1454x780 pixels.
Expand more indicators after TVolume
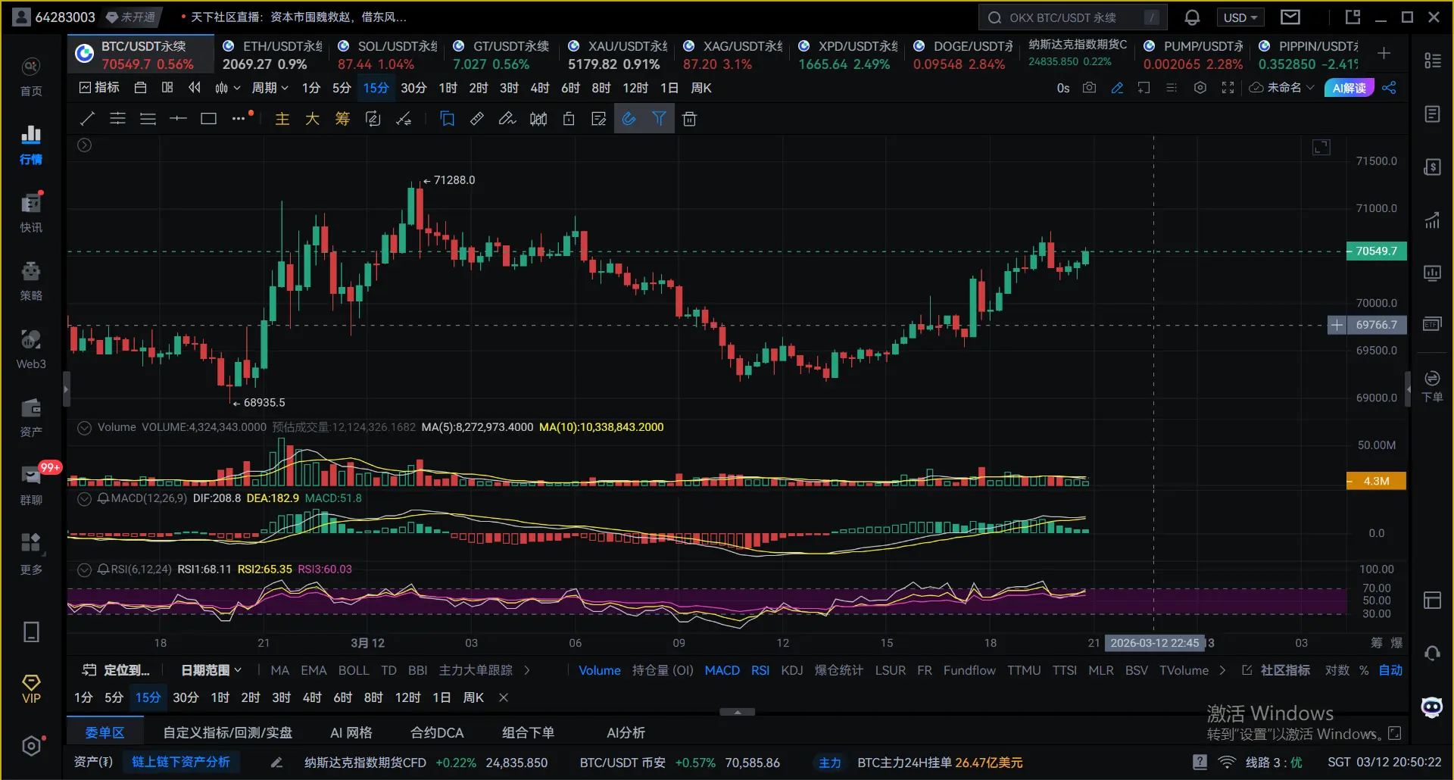tap(1222, 670)
